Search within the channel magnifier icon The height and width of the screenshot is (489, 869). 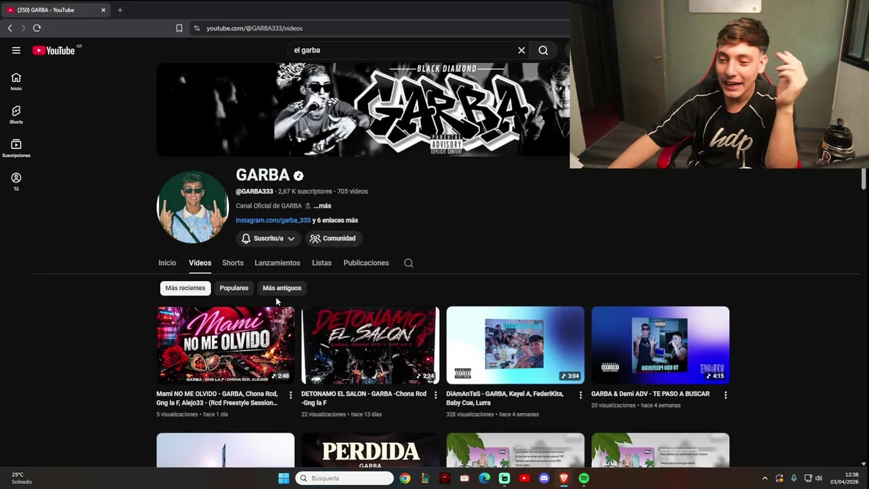tap(409, 263)
